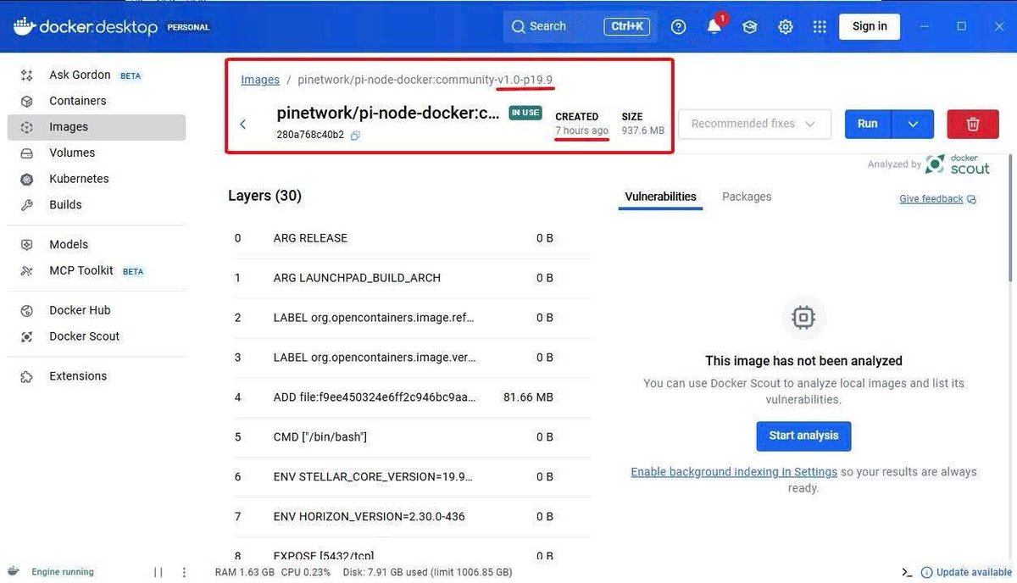The height and width of the screenshot is (583, 1017).
Task: Switch to the Packages tab
Action: 747,197
